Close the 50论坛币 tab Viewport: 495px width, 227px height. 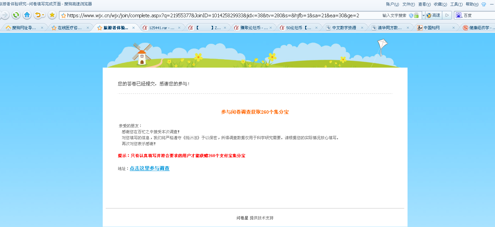click(x=316, y=28)
